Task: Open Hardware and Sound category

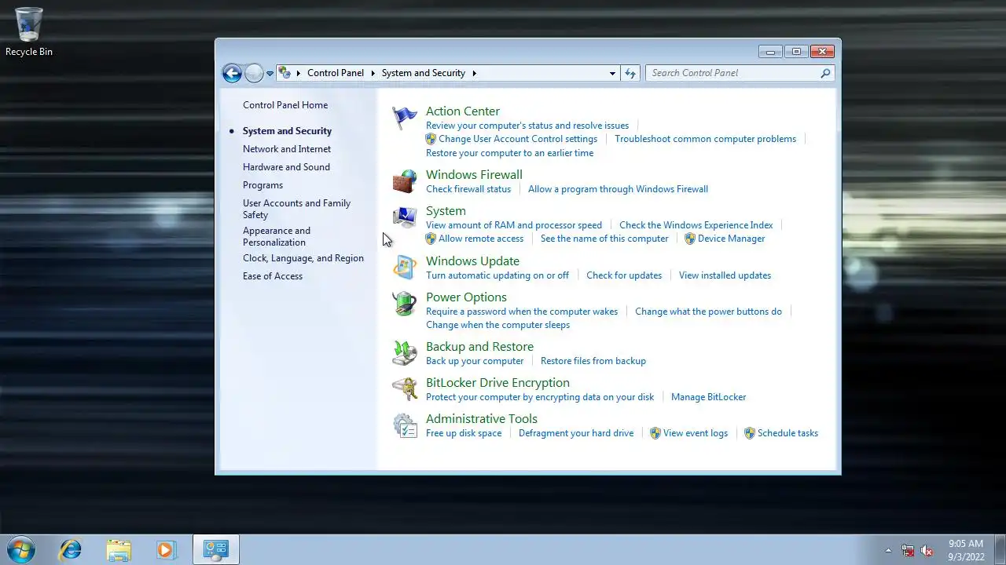Action: 286,167
